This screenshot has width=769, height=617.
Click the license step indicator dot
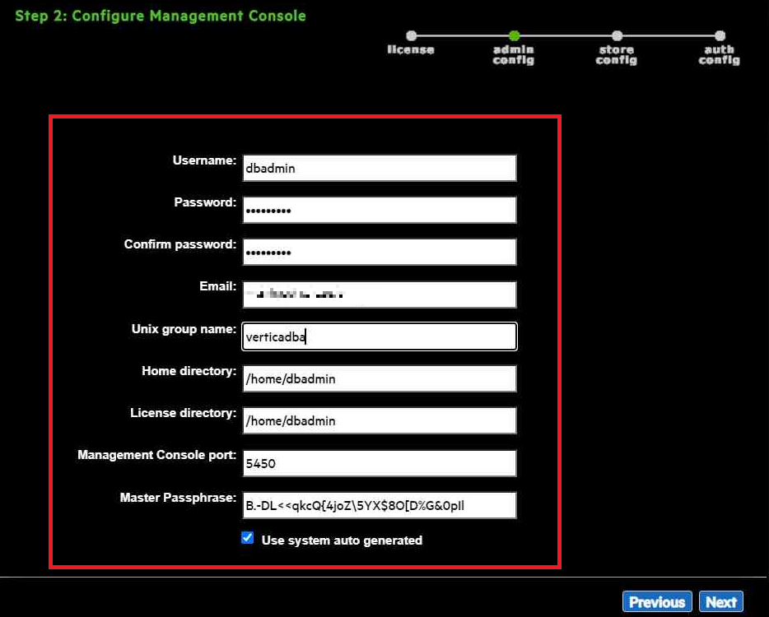tap(411, 35)
